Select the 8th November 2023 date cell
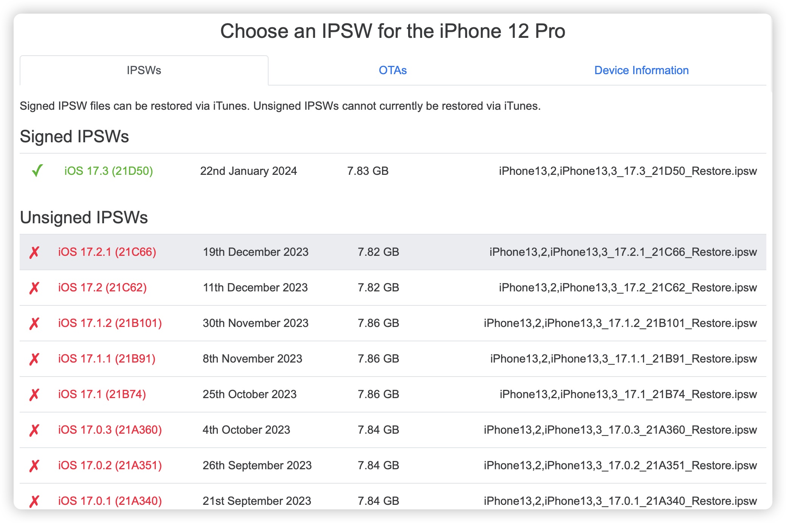Image resolution: width=786 pixels, height=523 pixels. click(252, 359)
